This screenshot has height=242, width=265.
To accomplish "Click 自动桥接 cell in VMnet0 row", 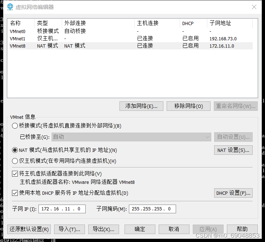I will pos(75,31).
